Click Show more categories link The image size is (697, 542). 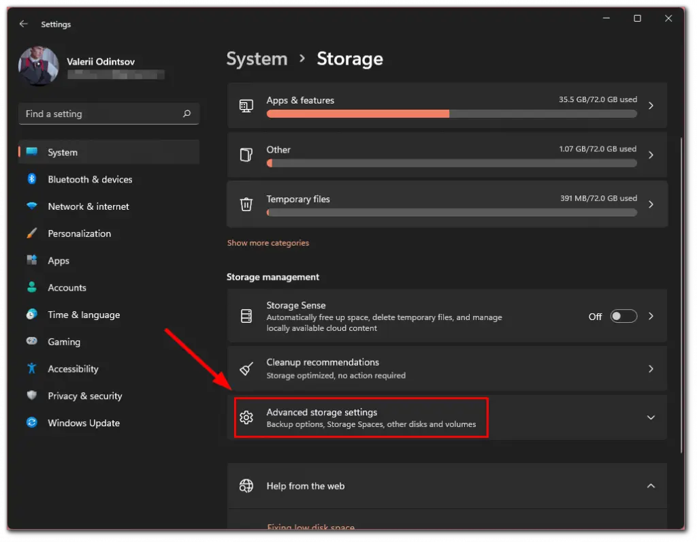[268, 242]
